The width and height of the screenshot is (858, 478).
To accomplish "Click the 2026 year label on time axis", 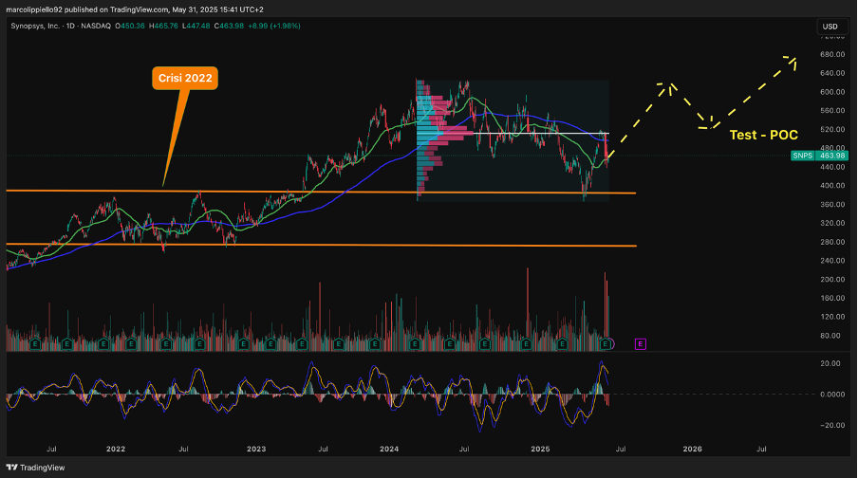I will tap(692, 449).
